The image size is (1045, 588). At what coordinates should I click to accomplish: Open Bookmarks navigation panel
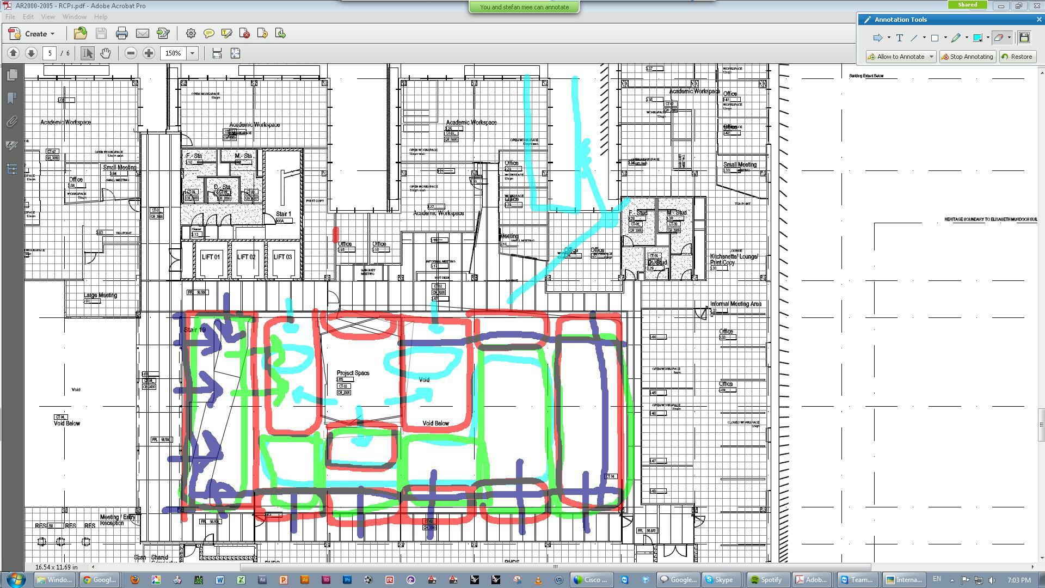[12, 98]
